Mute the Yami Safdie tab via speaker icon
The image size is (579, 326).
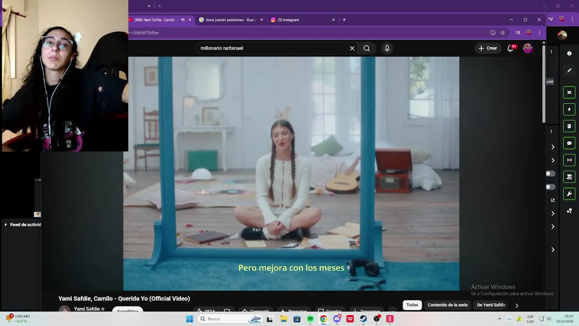(x=183, y=20)
